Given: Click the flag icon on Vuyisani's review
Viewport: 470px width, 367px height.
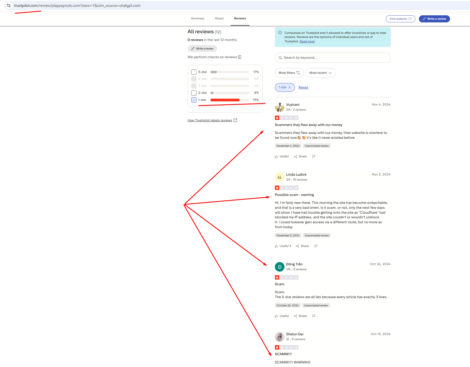Looking at the screenshot, I should pos(314,157).
